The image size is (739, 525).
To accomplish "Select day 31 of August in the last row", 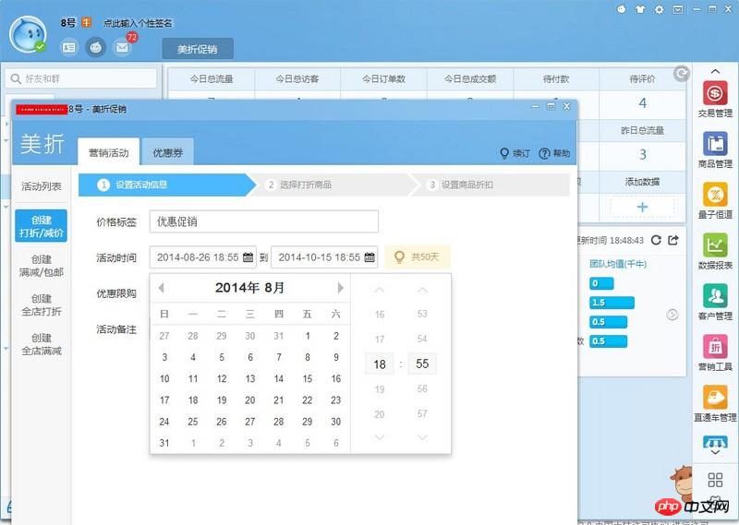I will 164,443.
